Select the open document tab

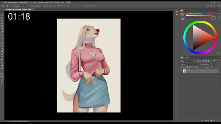coord(19,9)
